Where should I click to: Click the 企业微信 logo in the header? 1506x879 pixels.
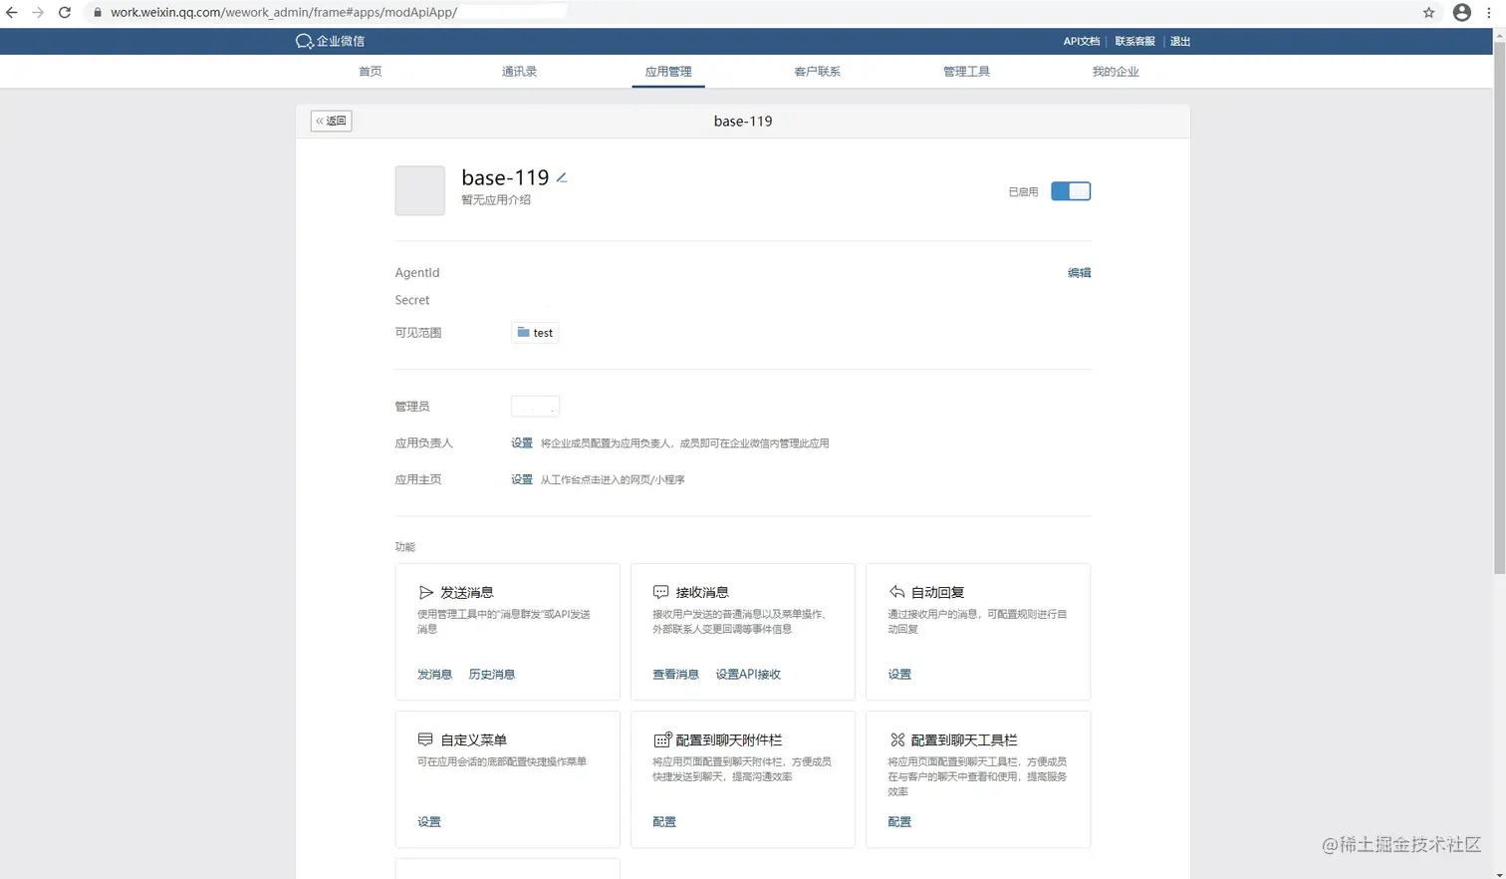coord(331,41)
